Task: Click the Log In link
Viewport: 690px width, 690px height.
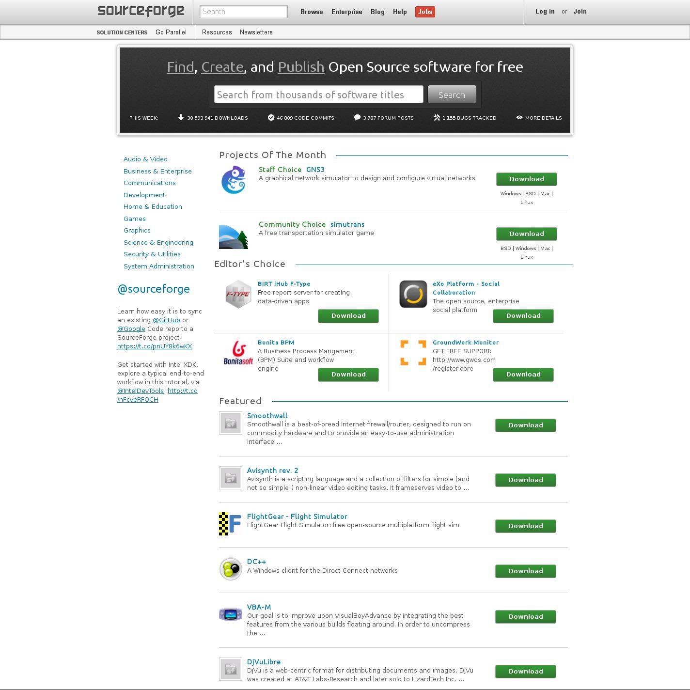Action: click(545, 12)
